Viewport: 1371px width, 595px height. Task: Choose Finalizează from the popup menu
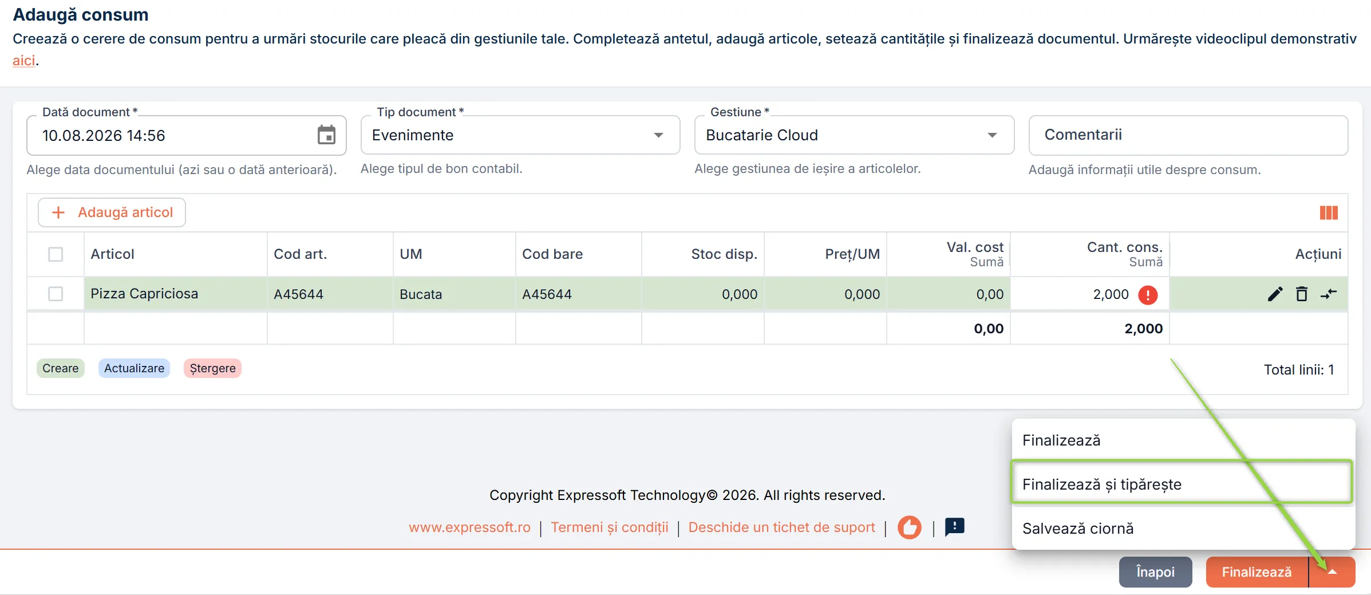[1183, 440]
